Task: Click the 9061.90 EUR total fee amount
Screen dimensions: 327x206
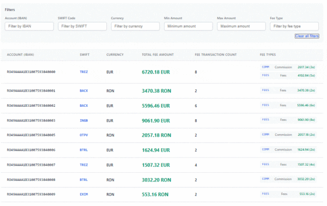Action: pos(156,121)
